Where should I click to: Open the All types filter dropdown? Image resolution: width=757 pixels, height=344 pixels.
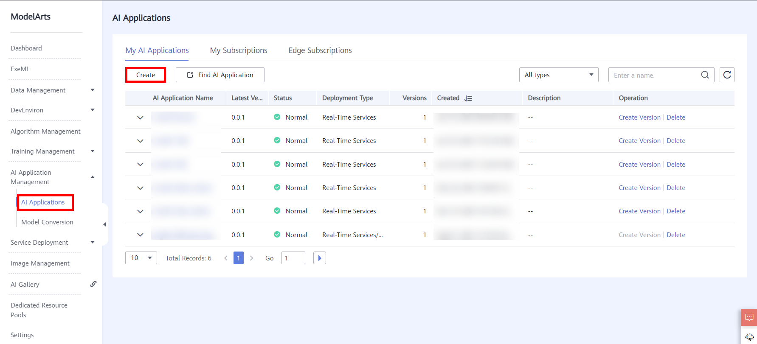click(x=558, y=75)
